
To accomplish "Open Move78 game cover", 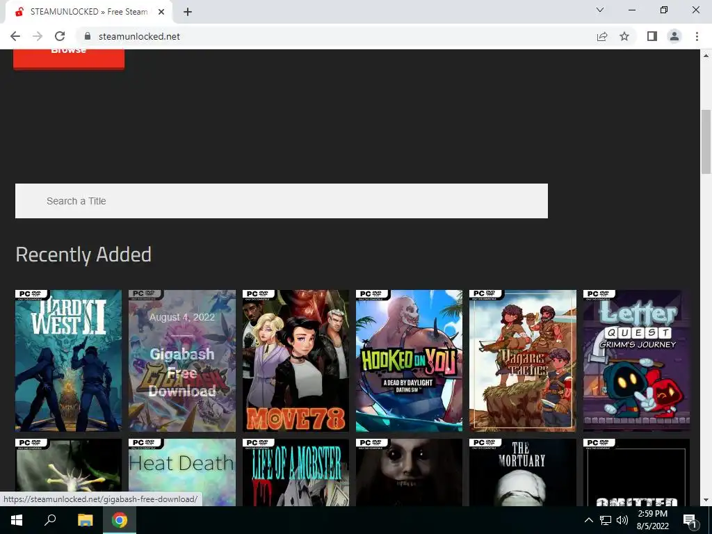I will click(296, 361).
